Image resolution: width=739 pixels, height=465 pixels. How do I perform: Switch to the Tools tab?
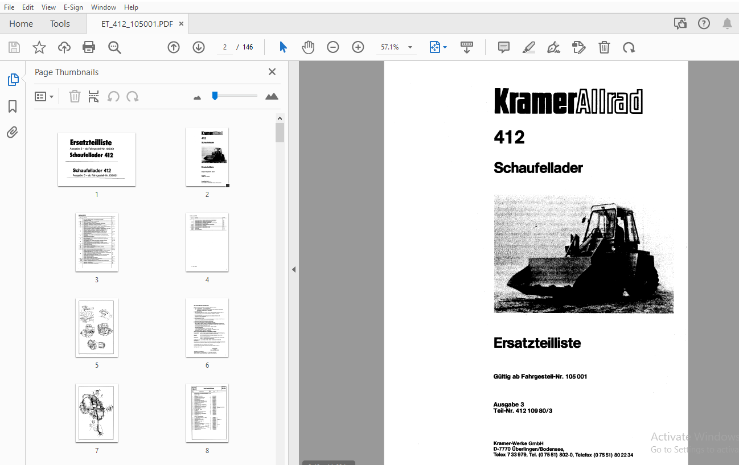(60, 23)
